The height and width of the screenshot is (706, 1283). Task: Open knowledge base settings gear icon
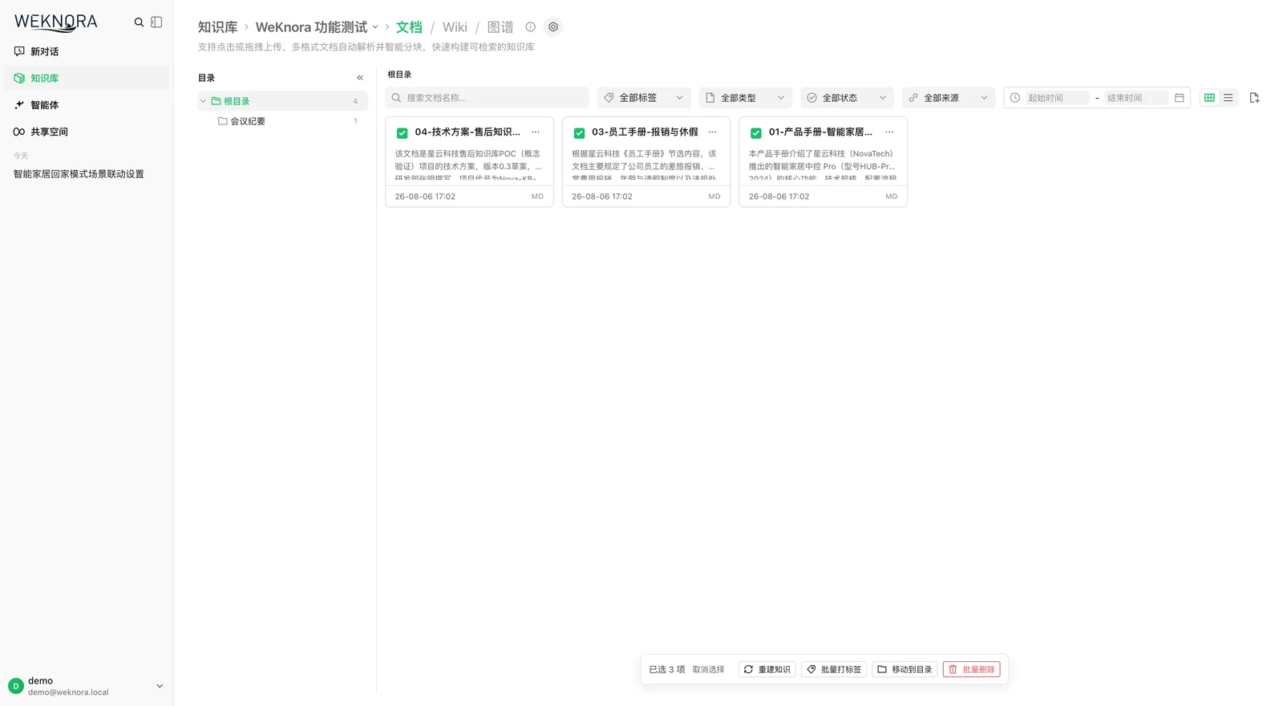coord(553,26)
